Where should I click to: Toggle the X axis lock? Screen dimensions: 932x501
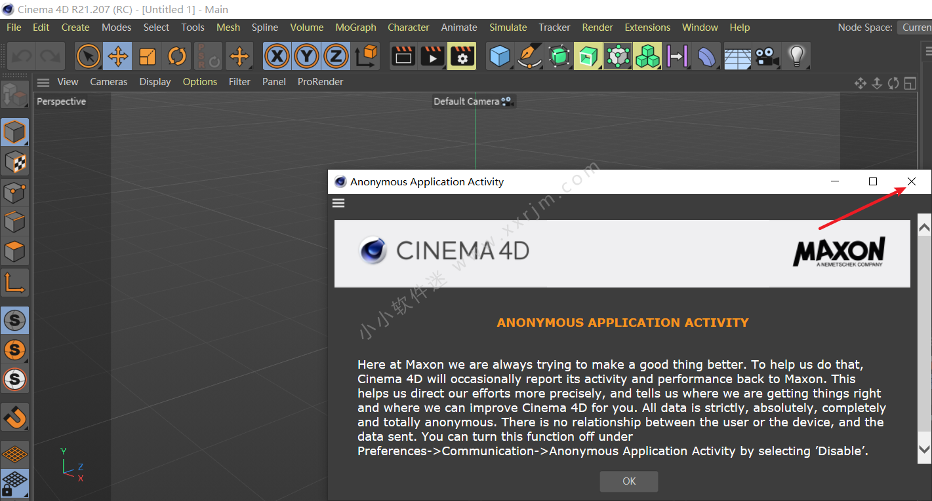[277, 56]
